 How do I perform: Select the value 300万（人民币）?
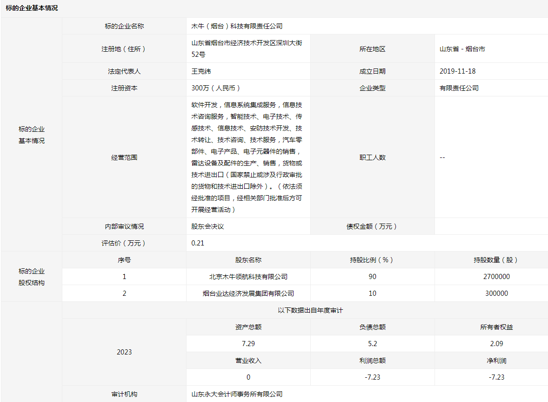[217, 88]
